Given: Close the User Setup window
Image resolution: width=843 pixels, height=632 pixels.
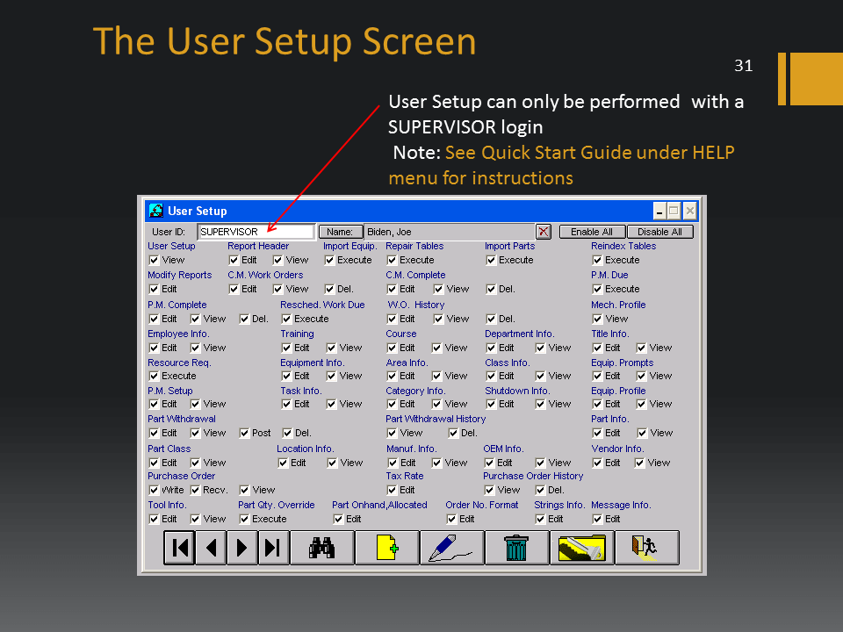Looking at the screenshot, I should coord(690,211).
